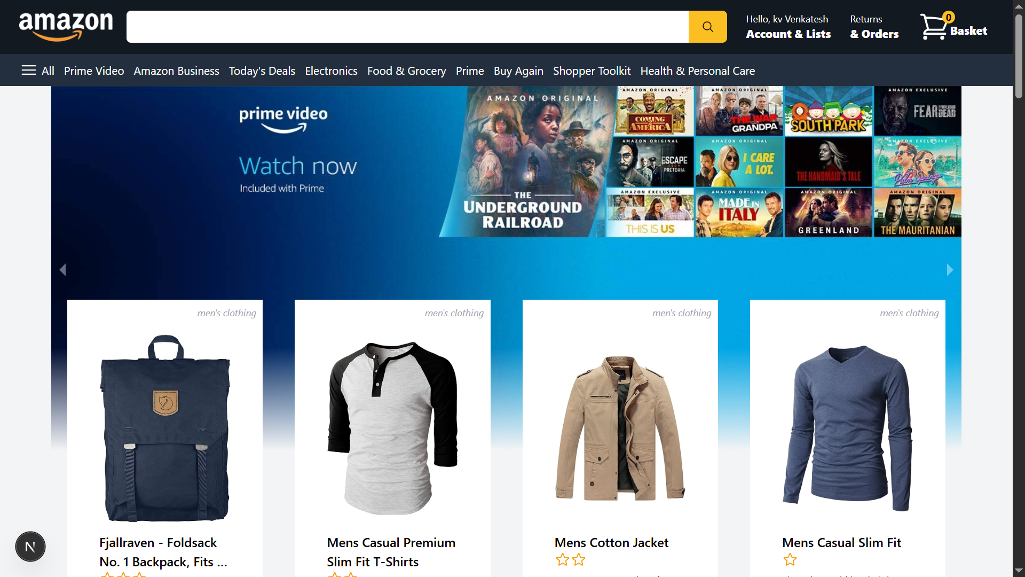Open Shopper Toolkit
Viewport: 1025px width, 577px height.
coord(592,71)
